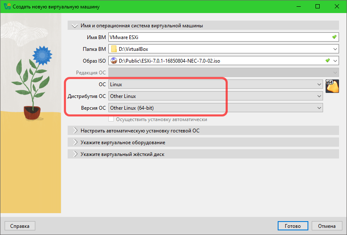Open OS version dropdown showing Other Linux (64-bit)
The width and height of the screenshot is (347, 235).
(216, 108)
